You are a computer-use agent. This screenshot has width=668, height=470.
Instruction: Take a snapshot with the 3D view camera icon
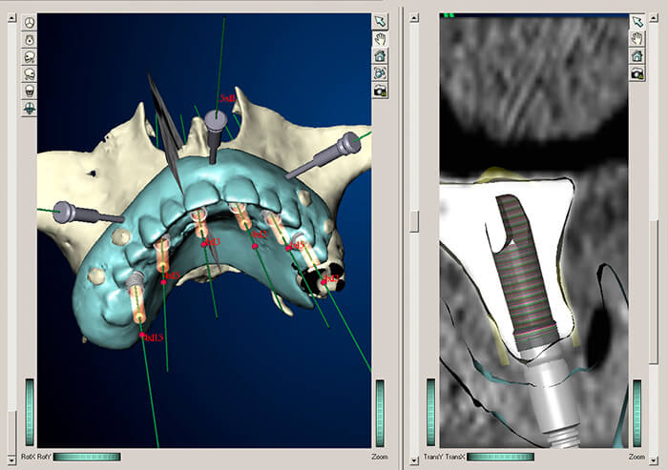click(x=380, y=90)
